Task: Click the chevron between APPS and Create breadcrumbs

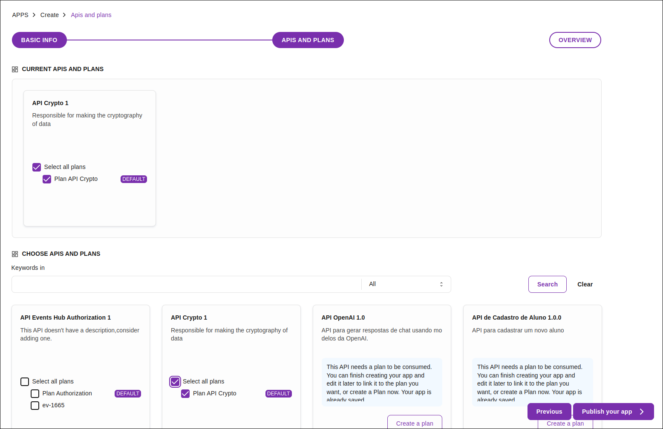Action: [x=34, y=14]
